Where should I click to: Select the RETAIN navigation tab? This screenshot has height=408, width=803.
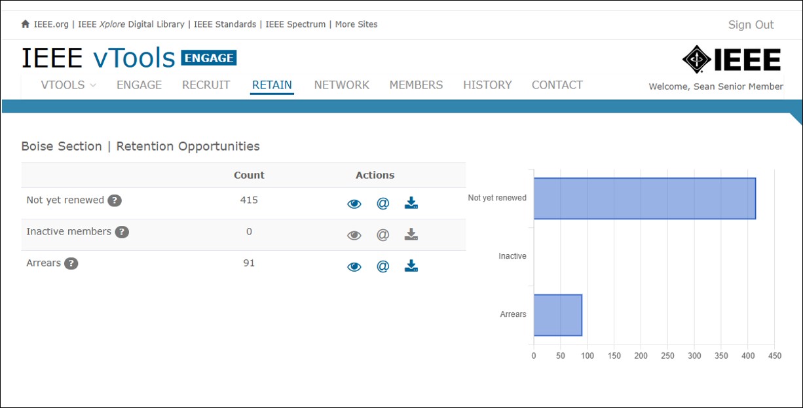(272, 85)
